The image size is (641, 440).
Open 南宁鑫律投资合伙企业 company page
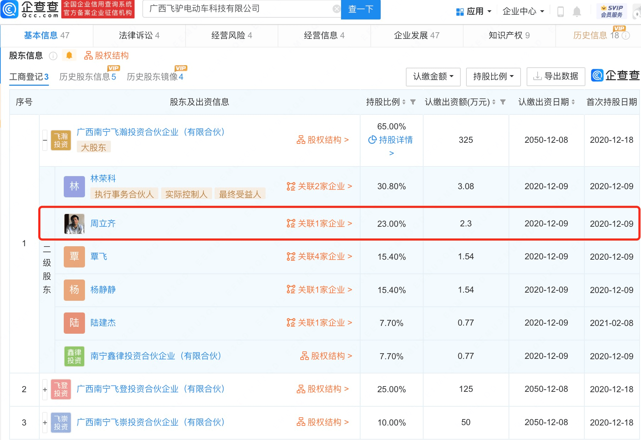pyautogui.click(x=156, y=356)
